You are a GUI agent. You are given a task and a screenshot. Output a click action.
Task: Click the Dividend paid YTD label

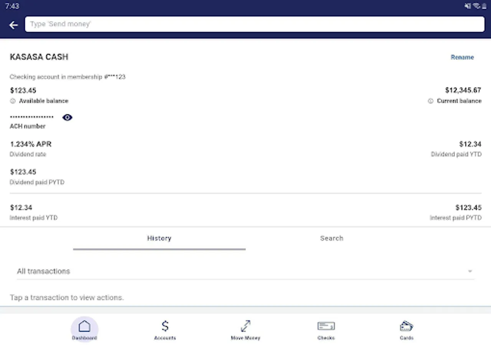(x=456, y=154)
